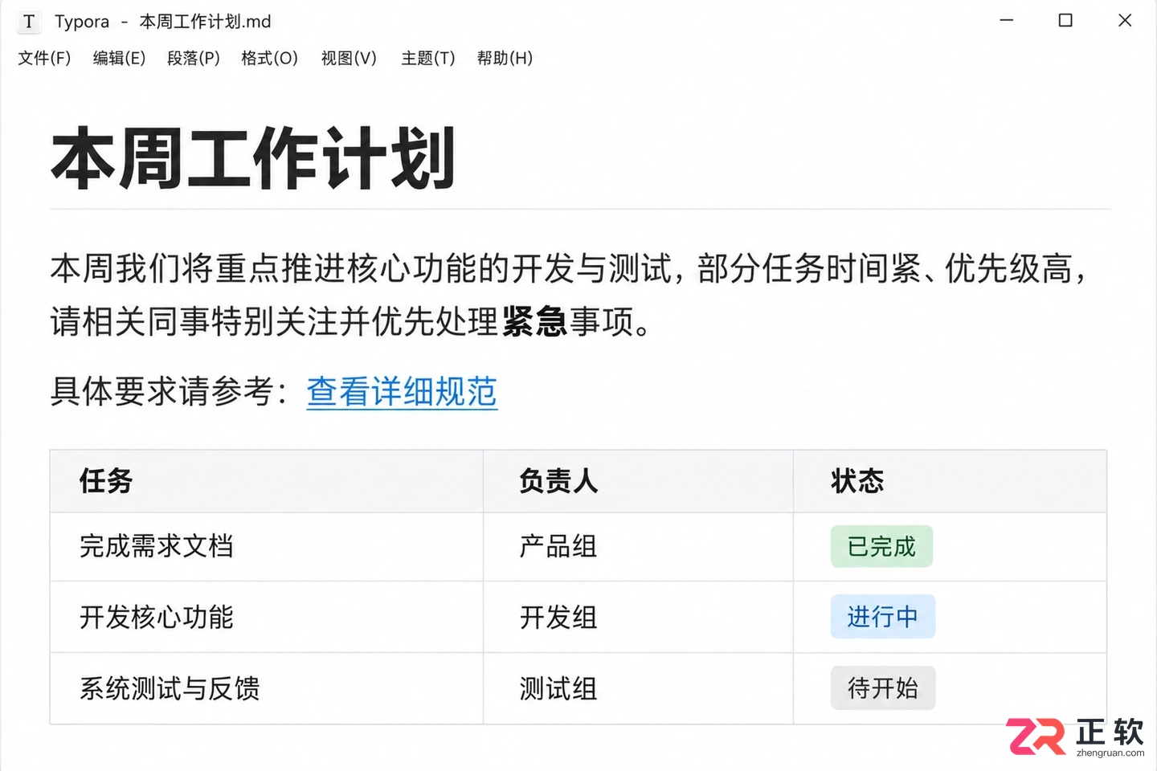Open the 文件(F) menu
This screenshot has height=771, width=1157.
[x=44, y=58]
